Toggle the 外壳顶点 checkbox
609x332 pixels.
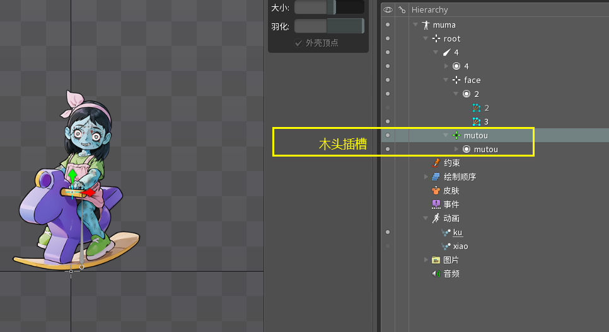point(299,43)
